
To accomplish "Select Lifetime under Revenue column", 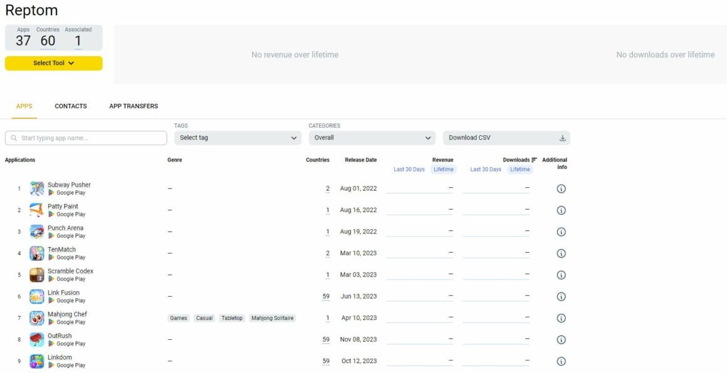I will point(443,170).
